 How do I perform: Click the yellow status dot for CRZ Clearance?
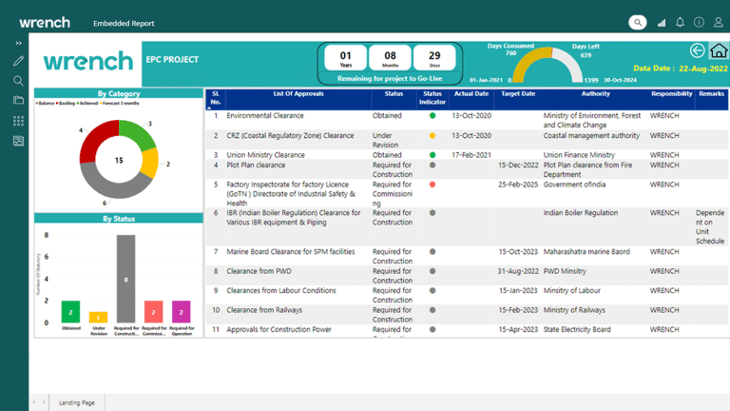pyautogui.click(x=432, y=136)
